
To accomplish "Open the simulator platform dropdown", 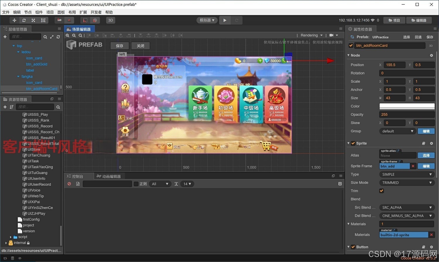I will (207, 20).
